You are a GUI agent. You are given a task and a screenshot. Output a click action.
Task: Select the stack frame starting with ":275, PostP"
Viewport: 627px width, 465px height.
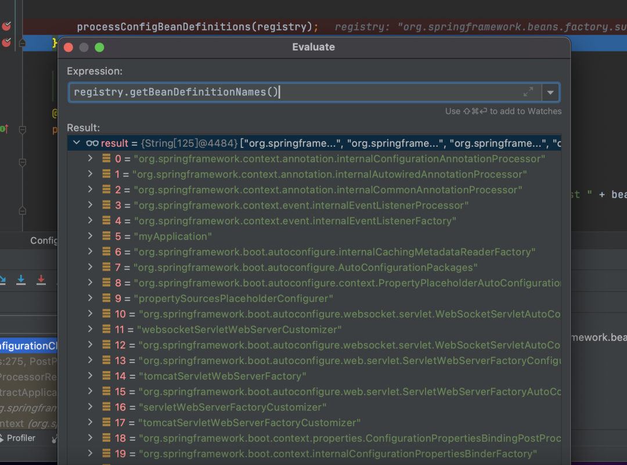[x=28, y=361]
